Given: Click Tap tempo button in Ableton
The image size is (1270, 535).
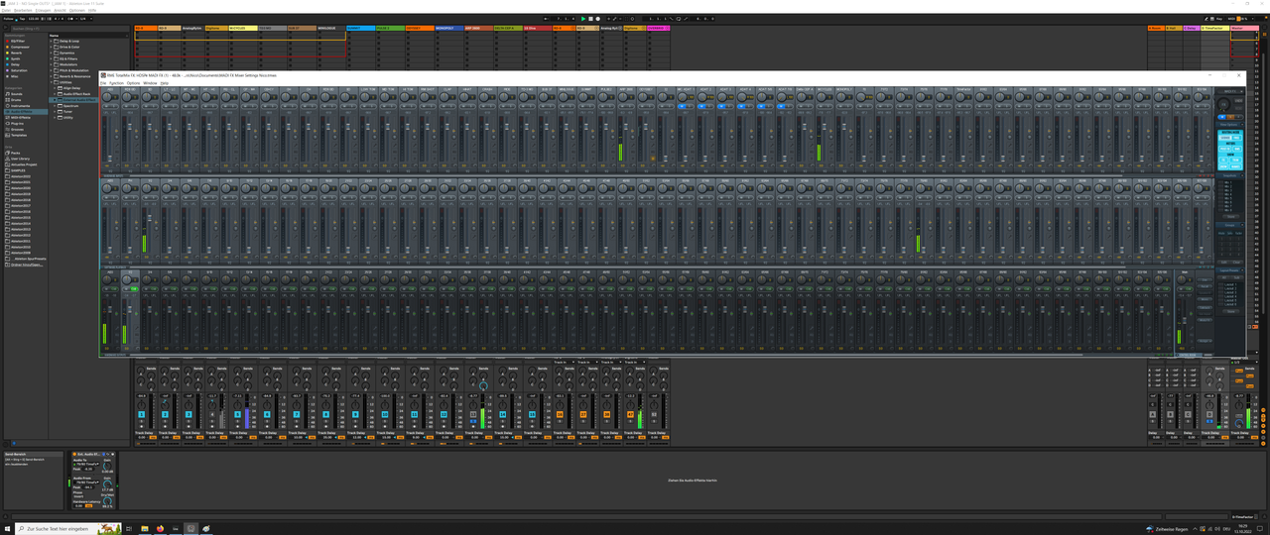Looking at the screenshot, I should (x=22, y=19).
